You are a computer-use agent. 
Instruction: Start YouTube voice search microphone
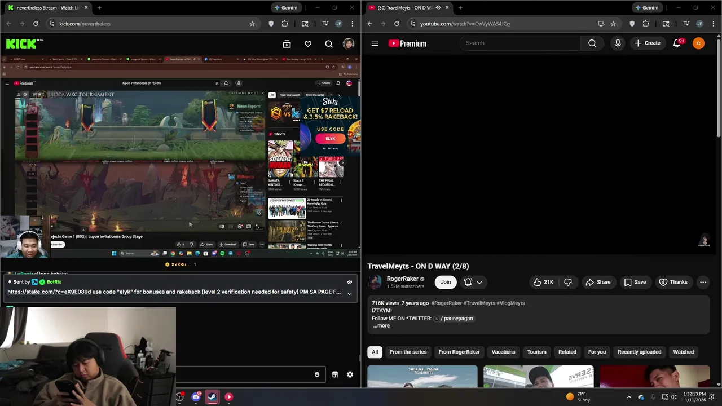click(618, 43)
